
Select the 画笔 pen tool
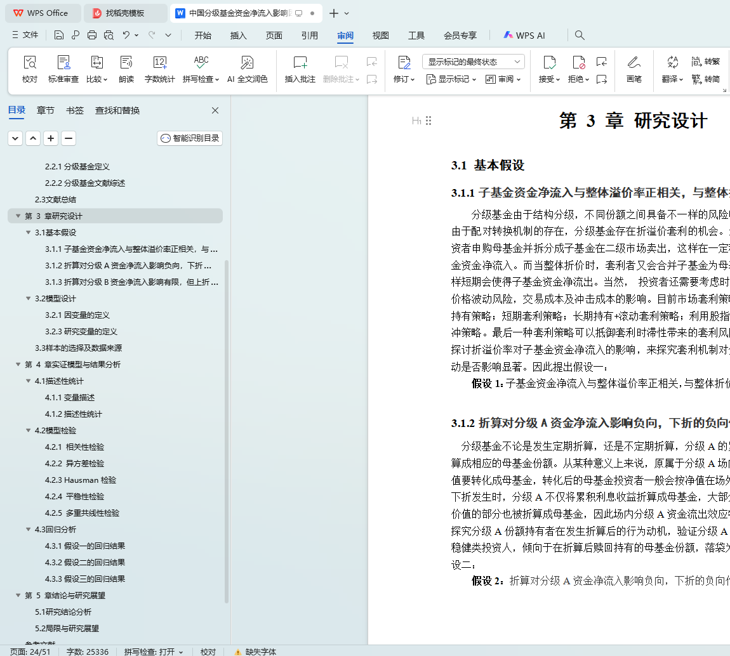[x=634, y=63]
